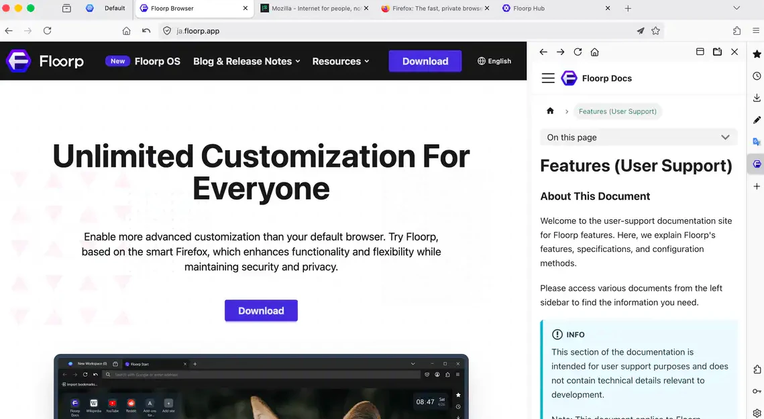Open the extensions puzzle icon in toolbar
Screen dimensions: 764x419
pos(736,31)
